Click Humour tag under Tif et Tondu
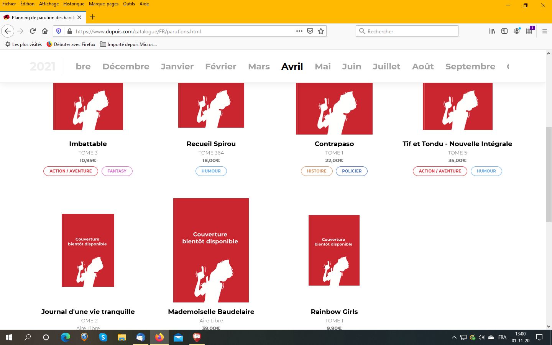Image resolution: width=552 pixels, height=345 pixels. pos(486,171)
